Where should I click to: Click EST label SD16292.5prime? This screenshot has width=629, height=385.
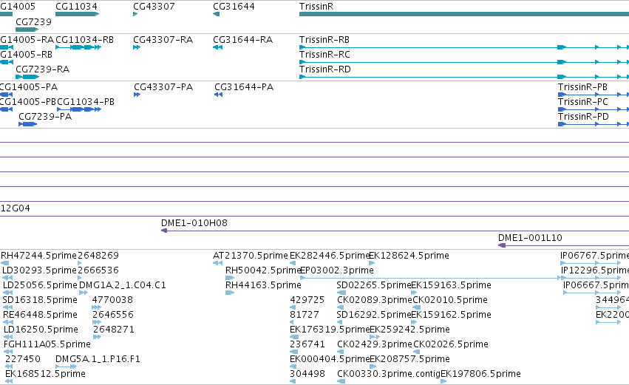click(x=374, y=315)
